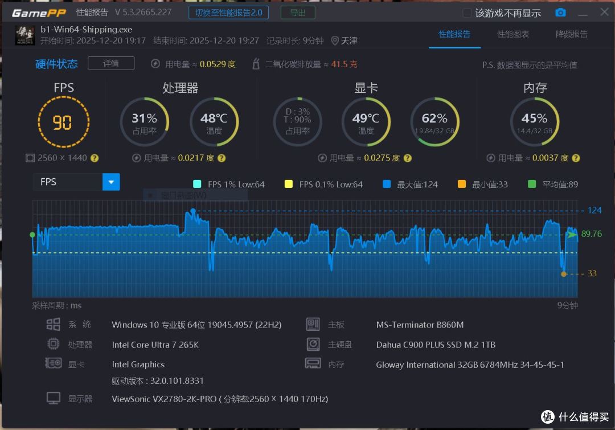Click the 主硬盘 disk icon
This screenshot has width=615, height=430.
point(313,344)
